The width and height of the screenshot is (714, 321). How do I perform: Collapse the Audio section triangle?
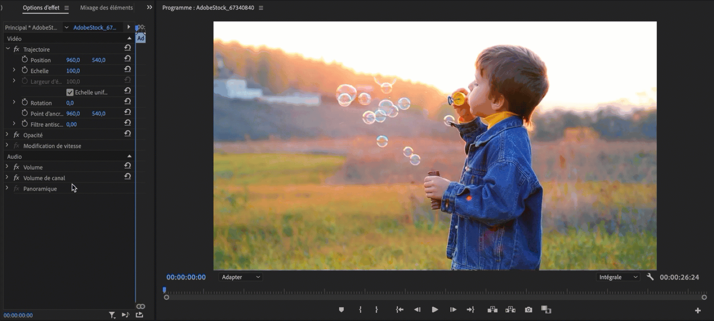129,156
